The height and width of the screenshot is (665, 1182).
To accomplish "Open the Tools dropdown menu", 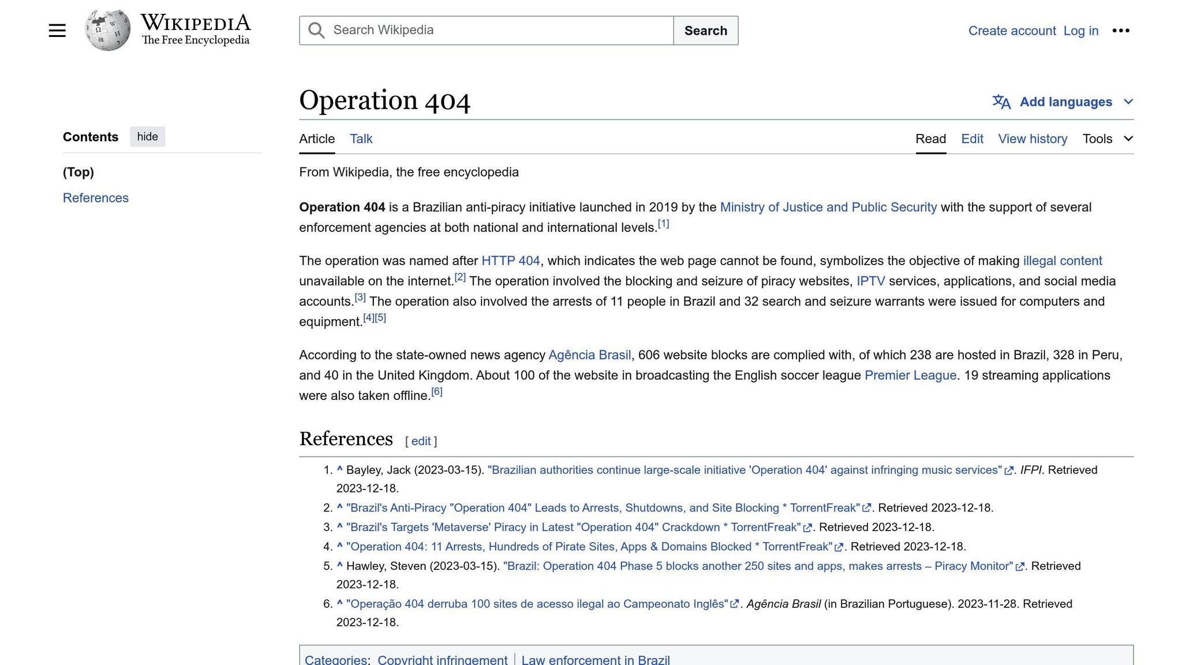I will pos(1108,139).
